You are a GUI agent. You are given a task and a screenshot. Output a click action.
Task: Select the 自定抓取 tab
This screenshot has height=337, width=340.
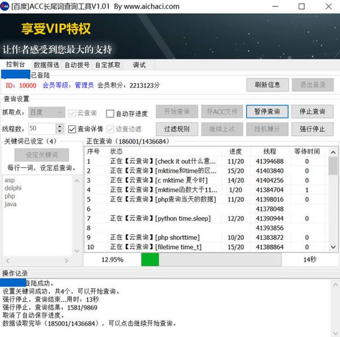tap(107, 65)
